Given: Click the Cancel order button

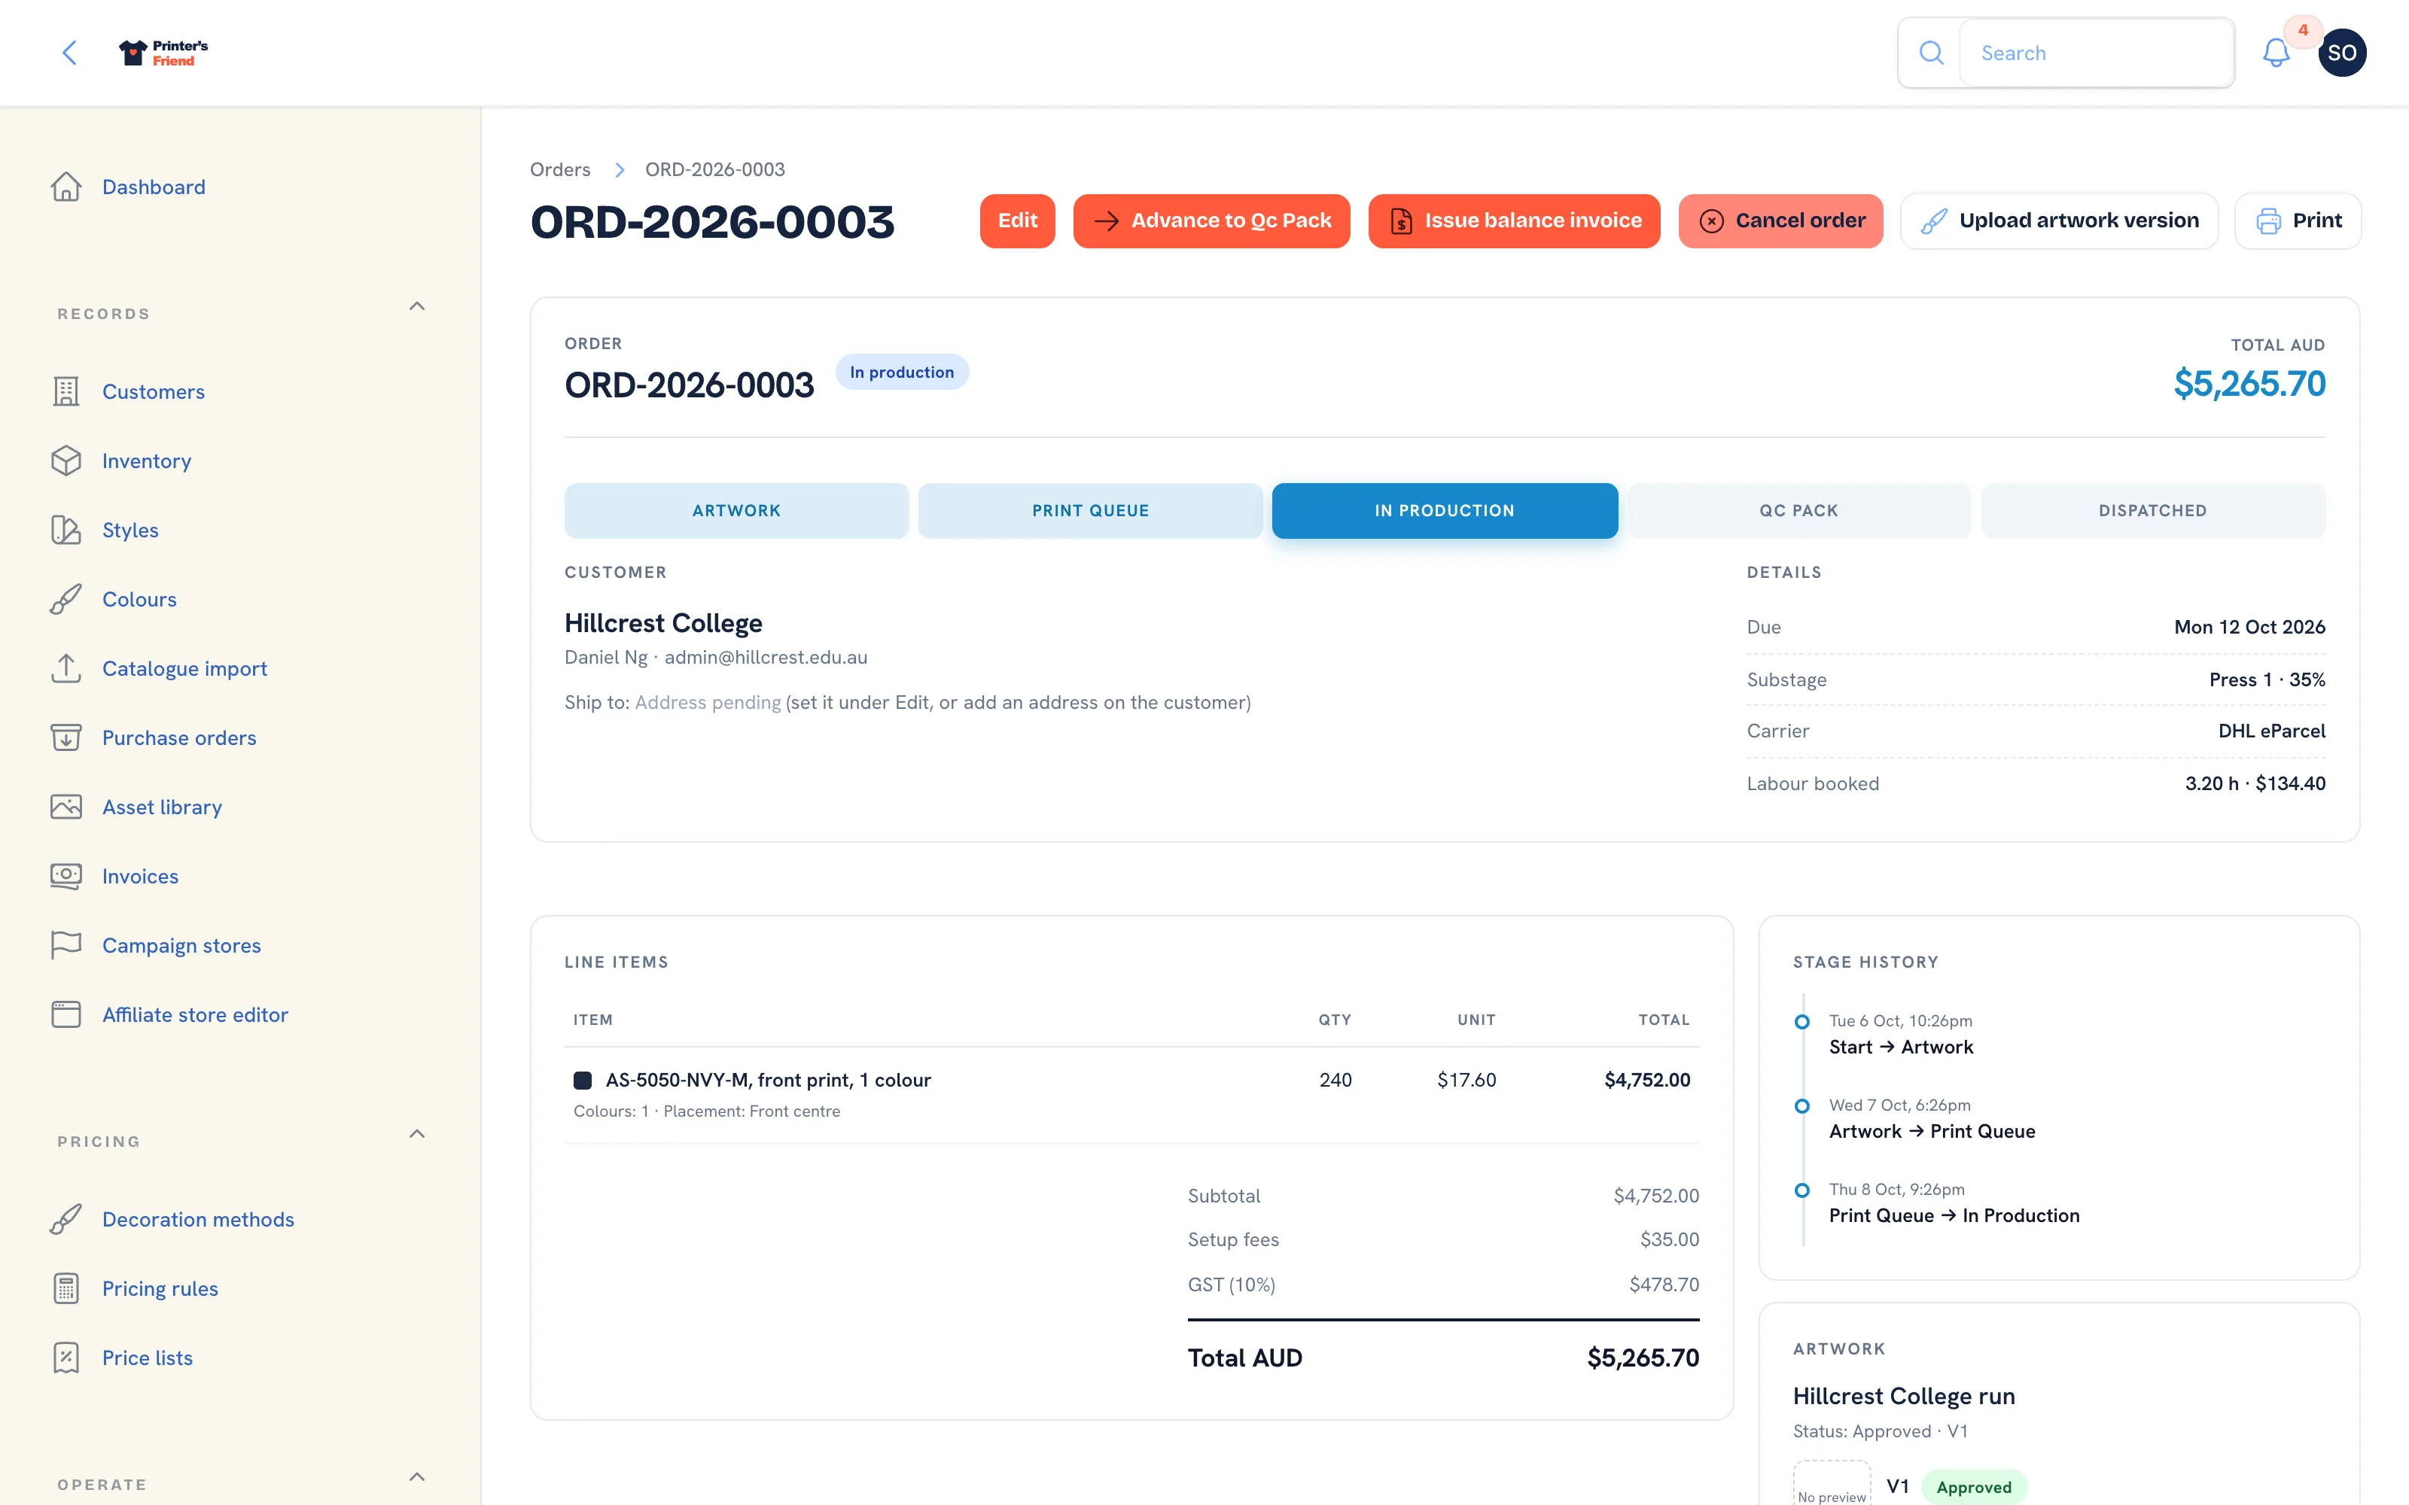Looking at the screenshot, I should pos(1781,221).
